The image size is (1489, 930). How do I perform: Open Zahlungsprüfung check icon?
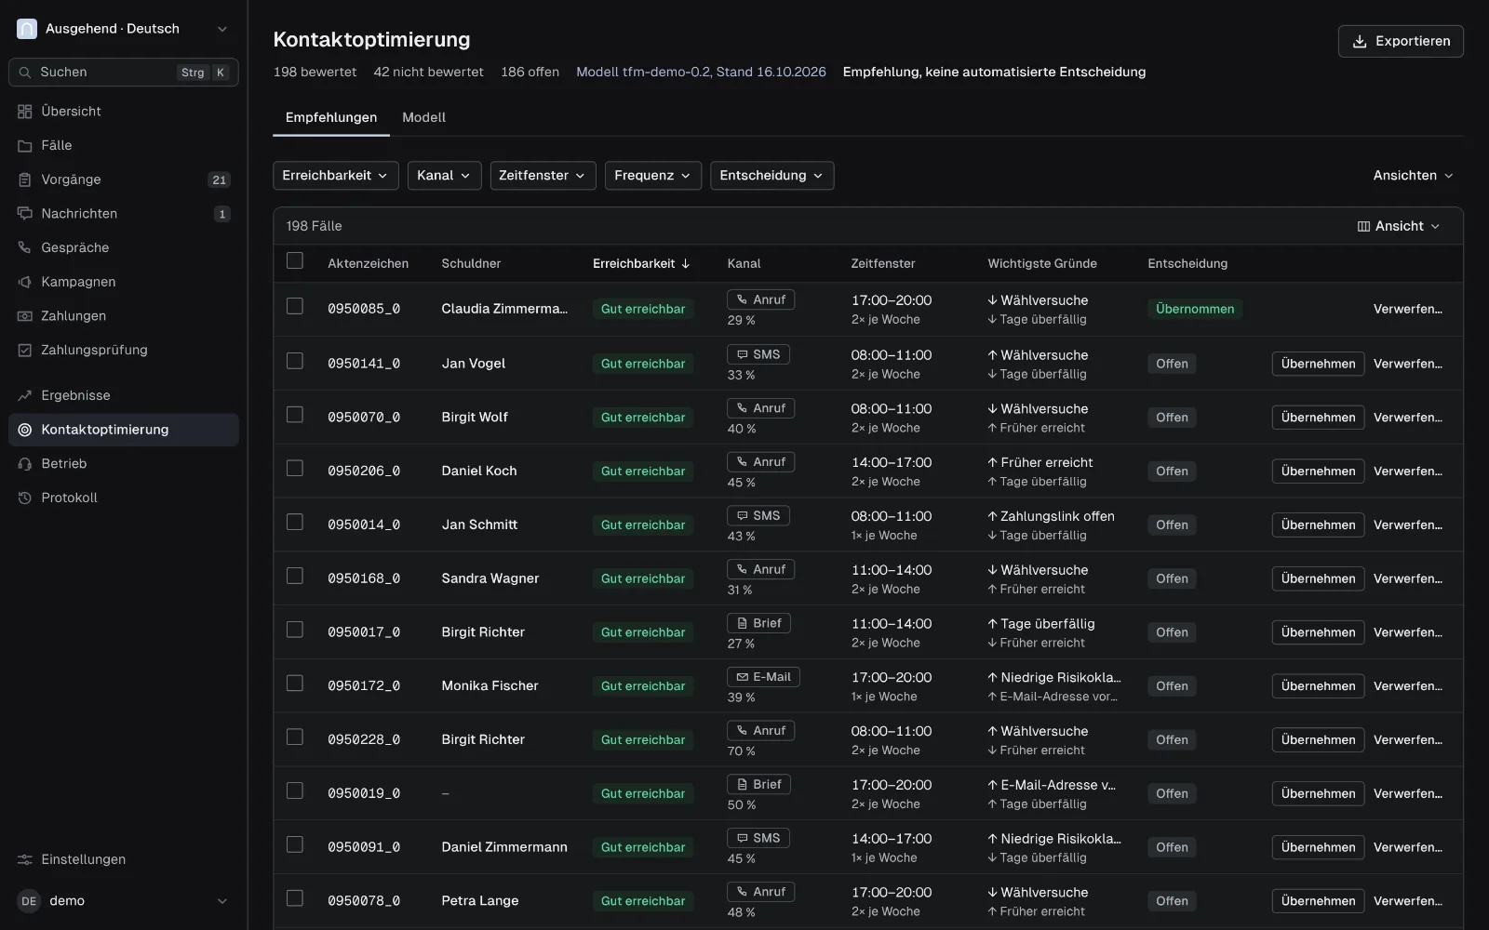pyautogui.click(x=25, y=351)
